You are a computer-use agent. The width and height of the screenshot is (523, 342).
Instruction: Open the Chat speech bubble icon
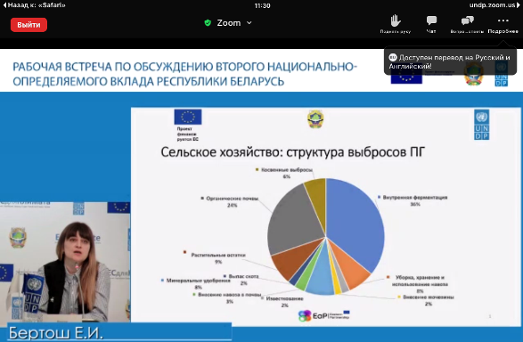431,20
